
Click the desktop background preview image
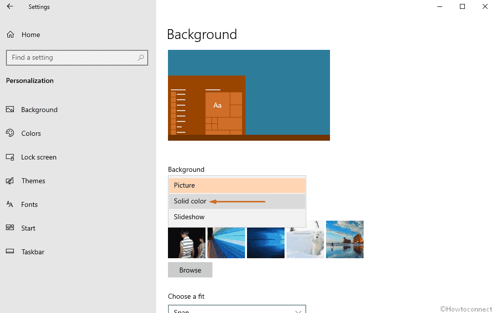249,95
